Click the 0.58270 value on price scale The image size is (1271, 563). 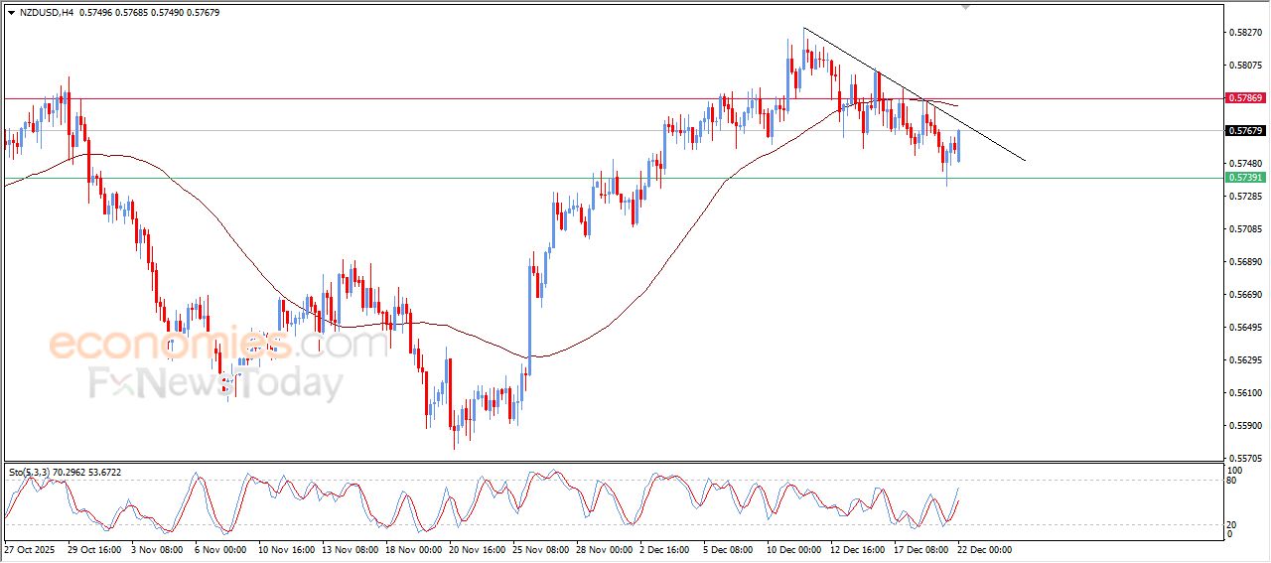click(1244, 33)
